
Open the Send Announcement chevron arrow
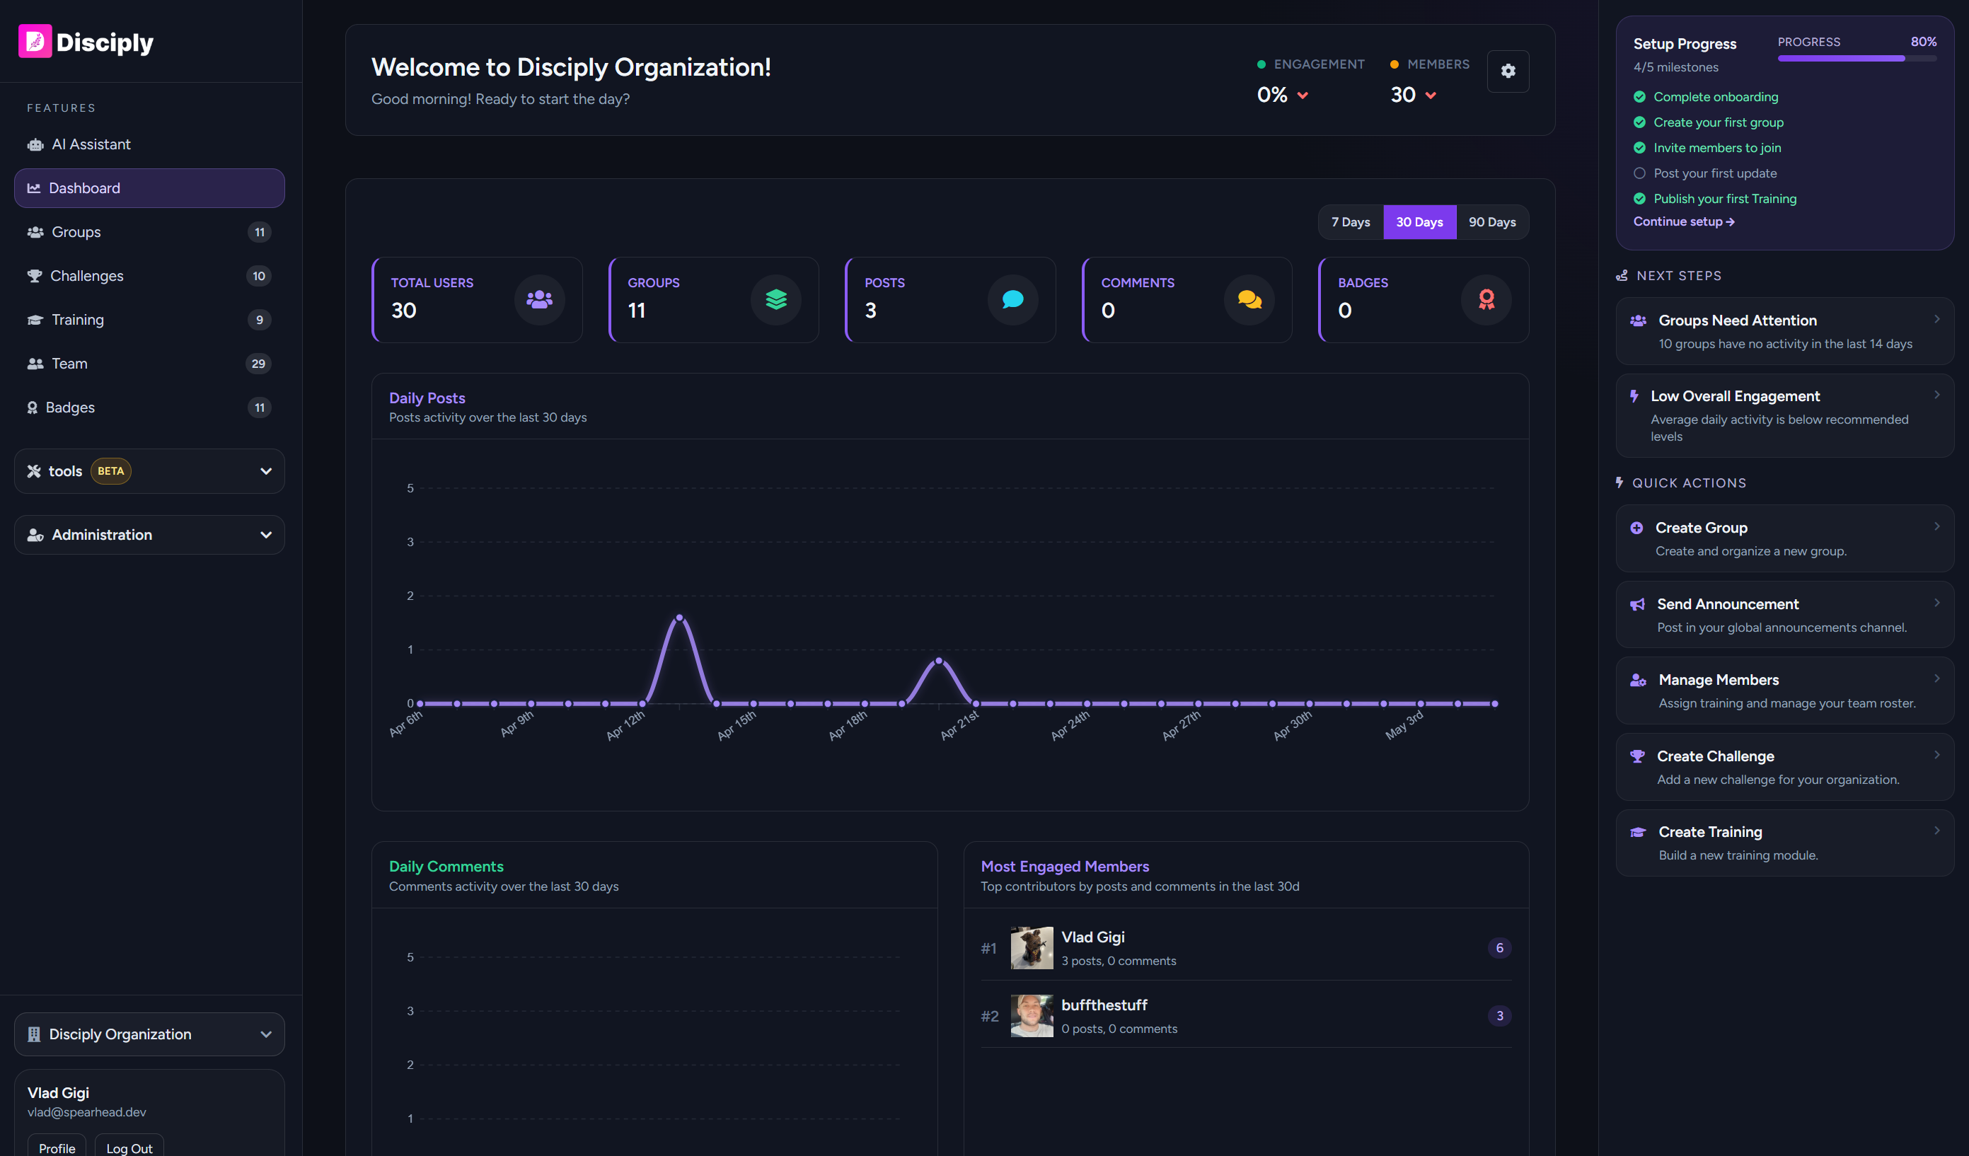(x=1937, y=602)
